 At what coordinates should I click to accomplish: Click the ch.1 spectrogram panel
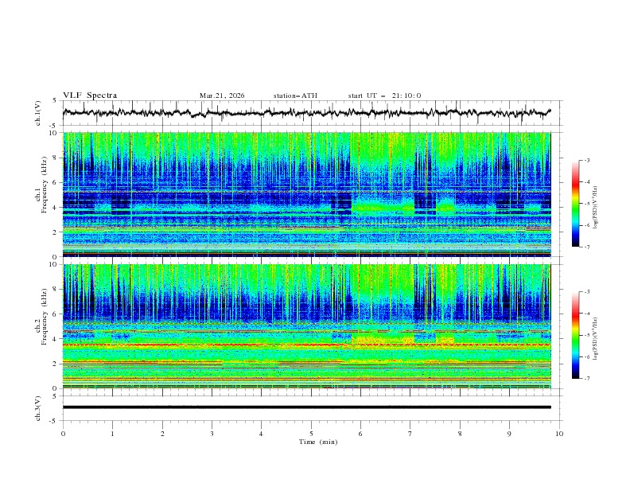(306, 194)
